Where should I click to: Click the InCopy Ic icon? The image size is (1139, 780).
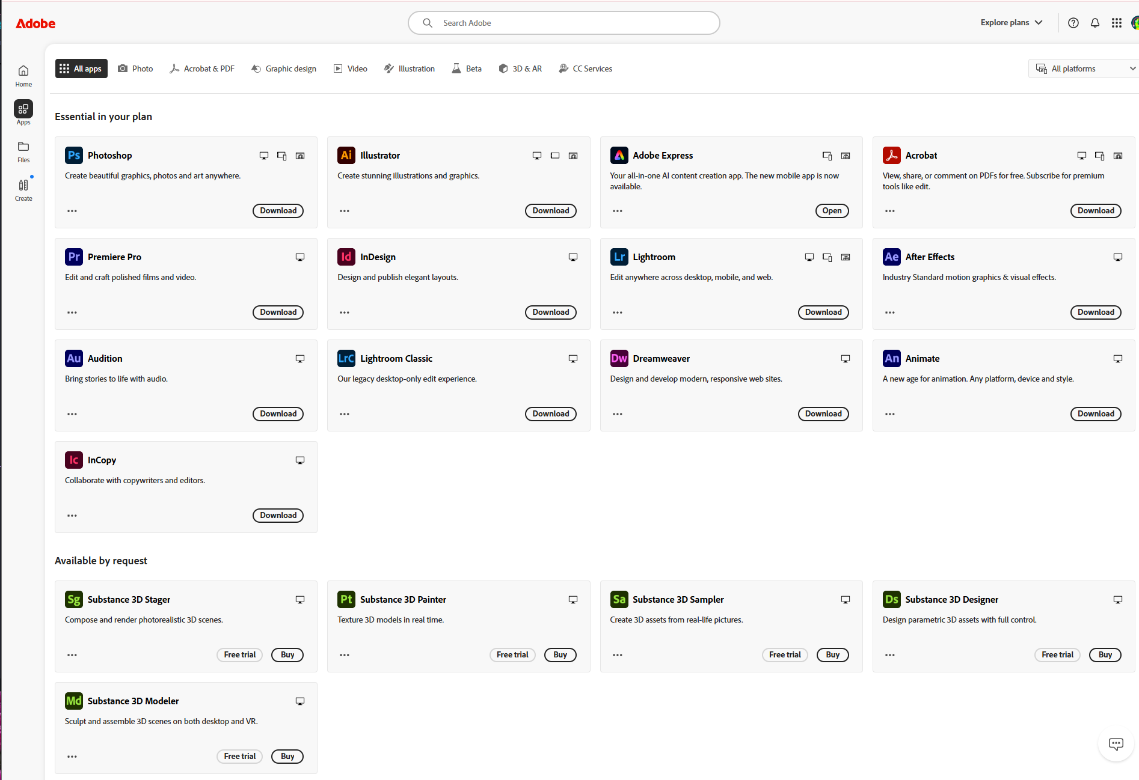pos(74,460)
